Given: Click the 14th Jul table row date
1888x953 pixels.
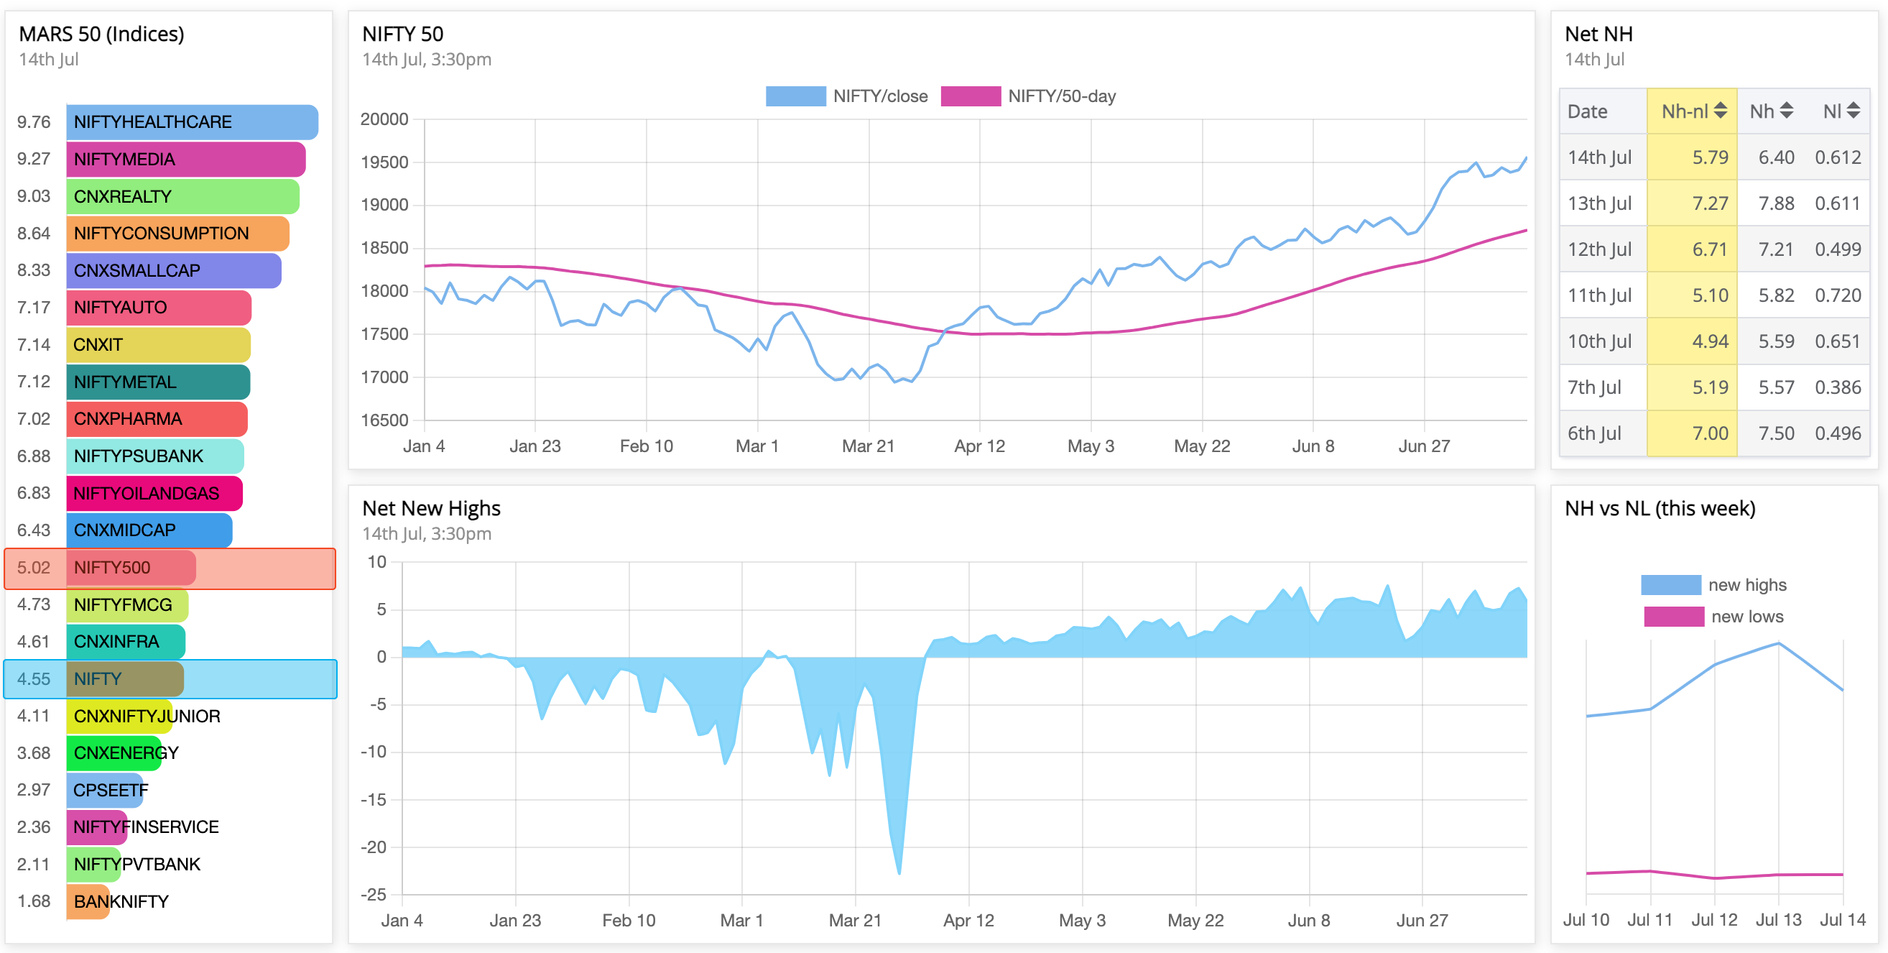Looking at the screenshot, I should coord(1599,157).
